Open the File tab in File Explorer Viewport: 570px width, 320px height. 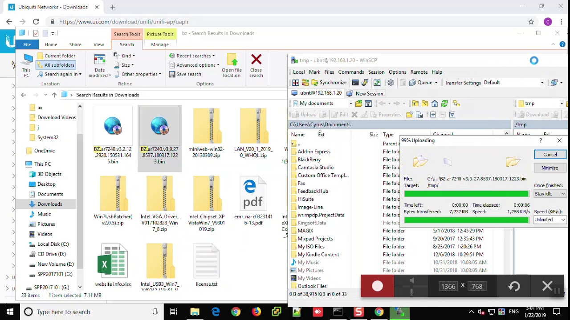tap(27, 44)
